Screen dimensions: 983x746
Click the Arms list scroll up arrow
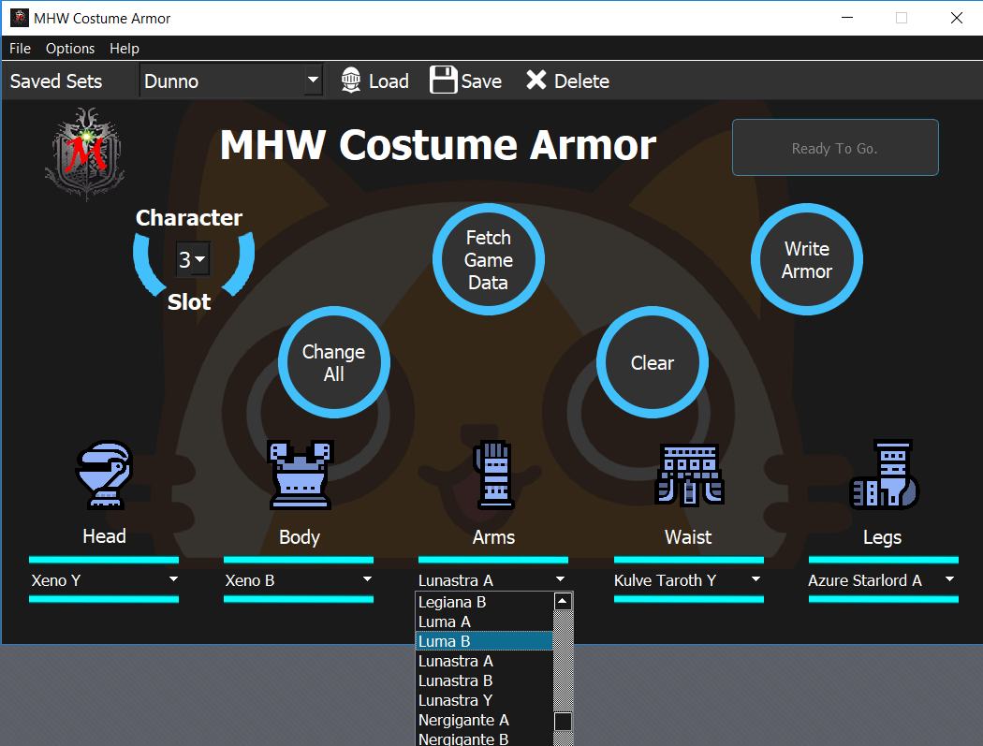point(563,602)
